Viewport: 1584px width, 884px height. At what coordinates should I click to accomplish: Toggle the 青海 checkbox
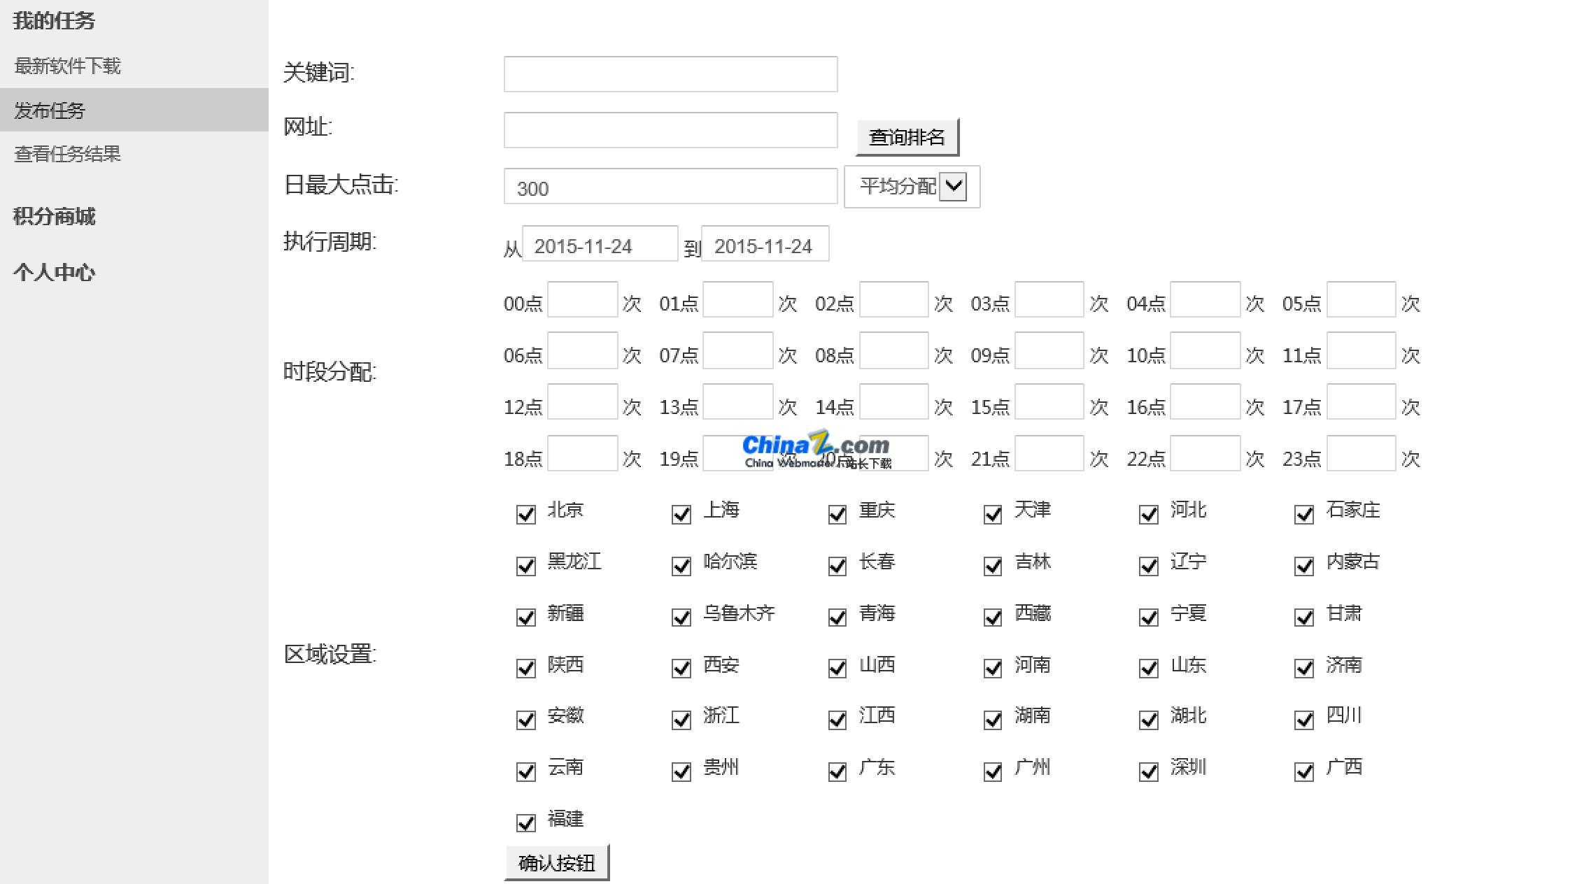click(837, 618)
